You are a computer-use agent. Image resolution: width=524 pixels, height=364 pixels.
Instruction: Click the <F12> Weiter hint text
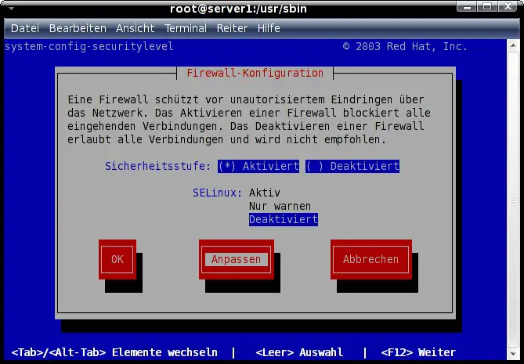tap(418, 352)
